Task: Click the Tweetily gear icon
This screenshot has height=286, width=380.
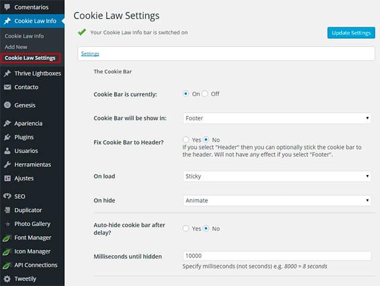Action: point(7,279)
